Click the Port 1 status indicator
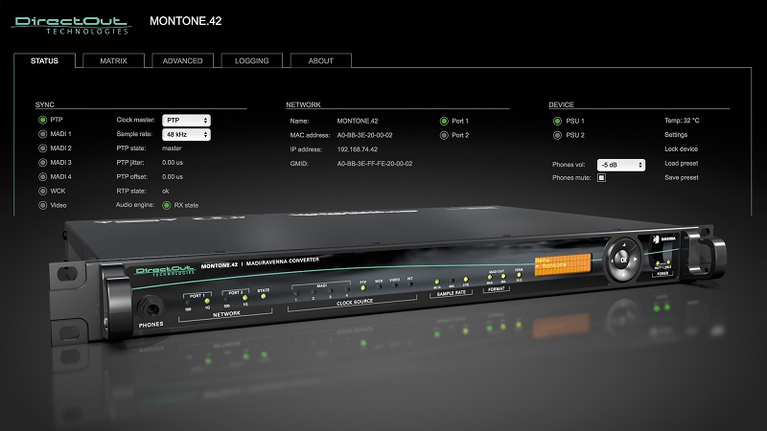This screenshot has width=767, height=431. (444, 121)
